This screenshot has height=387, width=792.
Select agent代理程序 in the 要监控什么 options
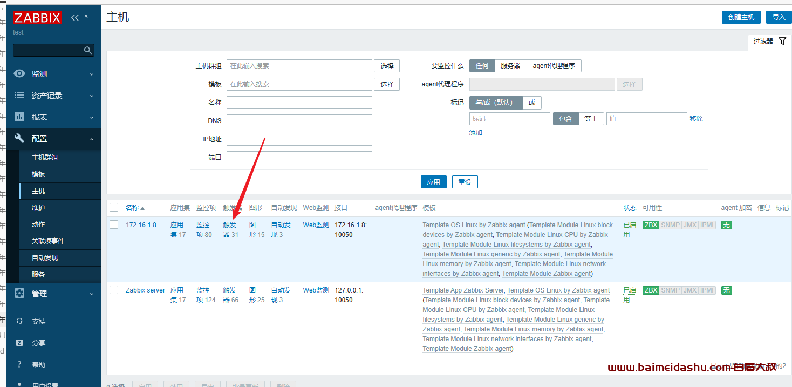(x=554, y=66)
